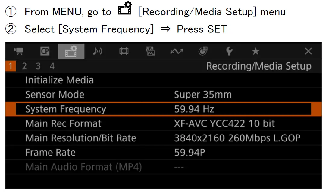329x194 pixels.
Task: Switch to page 2 of the menu
Action: pyautogui.click(x=24, y=66)
